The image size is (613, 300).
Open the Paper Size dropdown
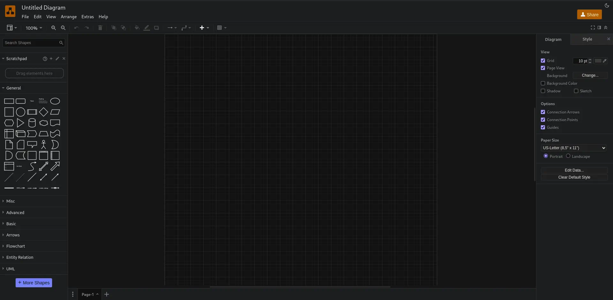click(574, 148)
